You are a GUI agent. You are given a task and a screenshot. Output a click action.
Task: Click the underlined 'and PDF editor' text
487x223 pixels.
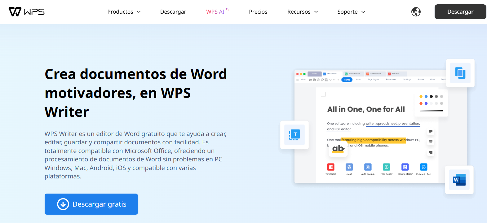(x=339, y=129)
